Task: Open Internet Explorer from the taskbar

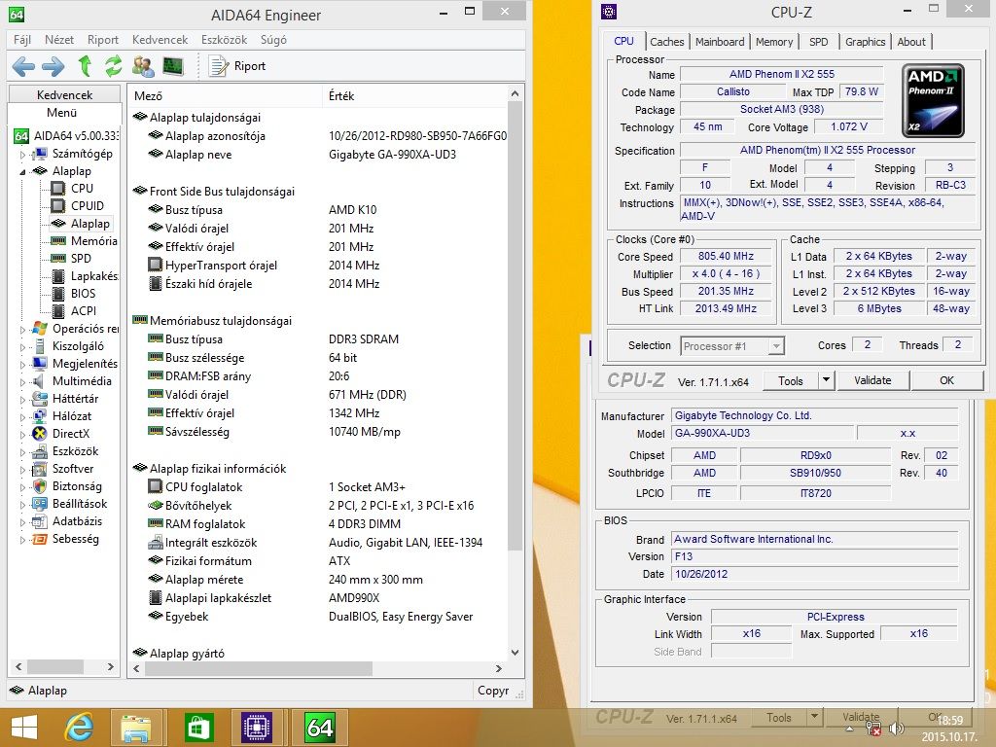Action: (x=78, y=727)
